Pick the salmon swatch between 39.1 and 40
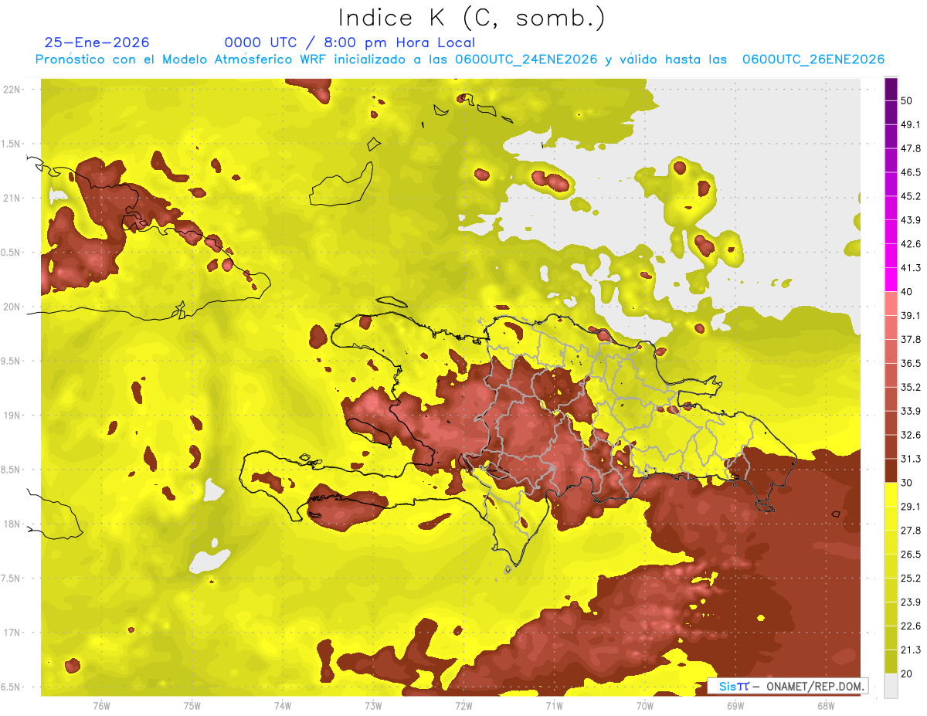 click(x=891, y=304)
